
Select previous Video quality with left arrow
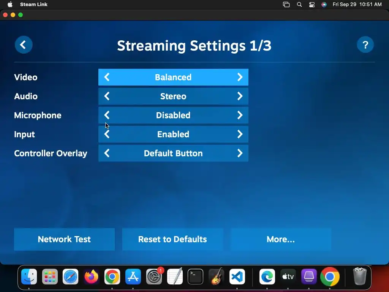pyautogui.click(x=107, y=77)
